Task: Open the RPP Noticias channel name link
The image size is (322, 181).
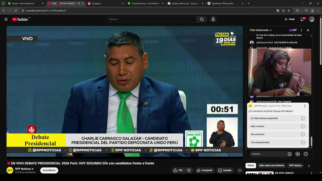Action: click(23, 169)
